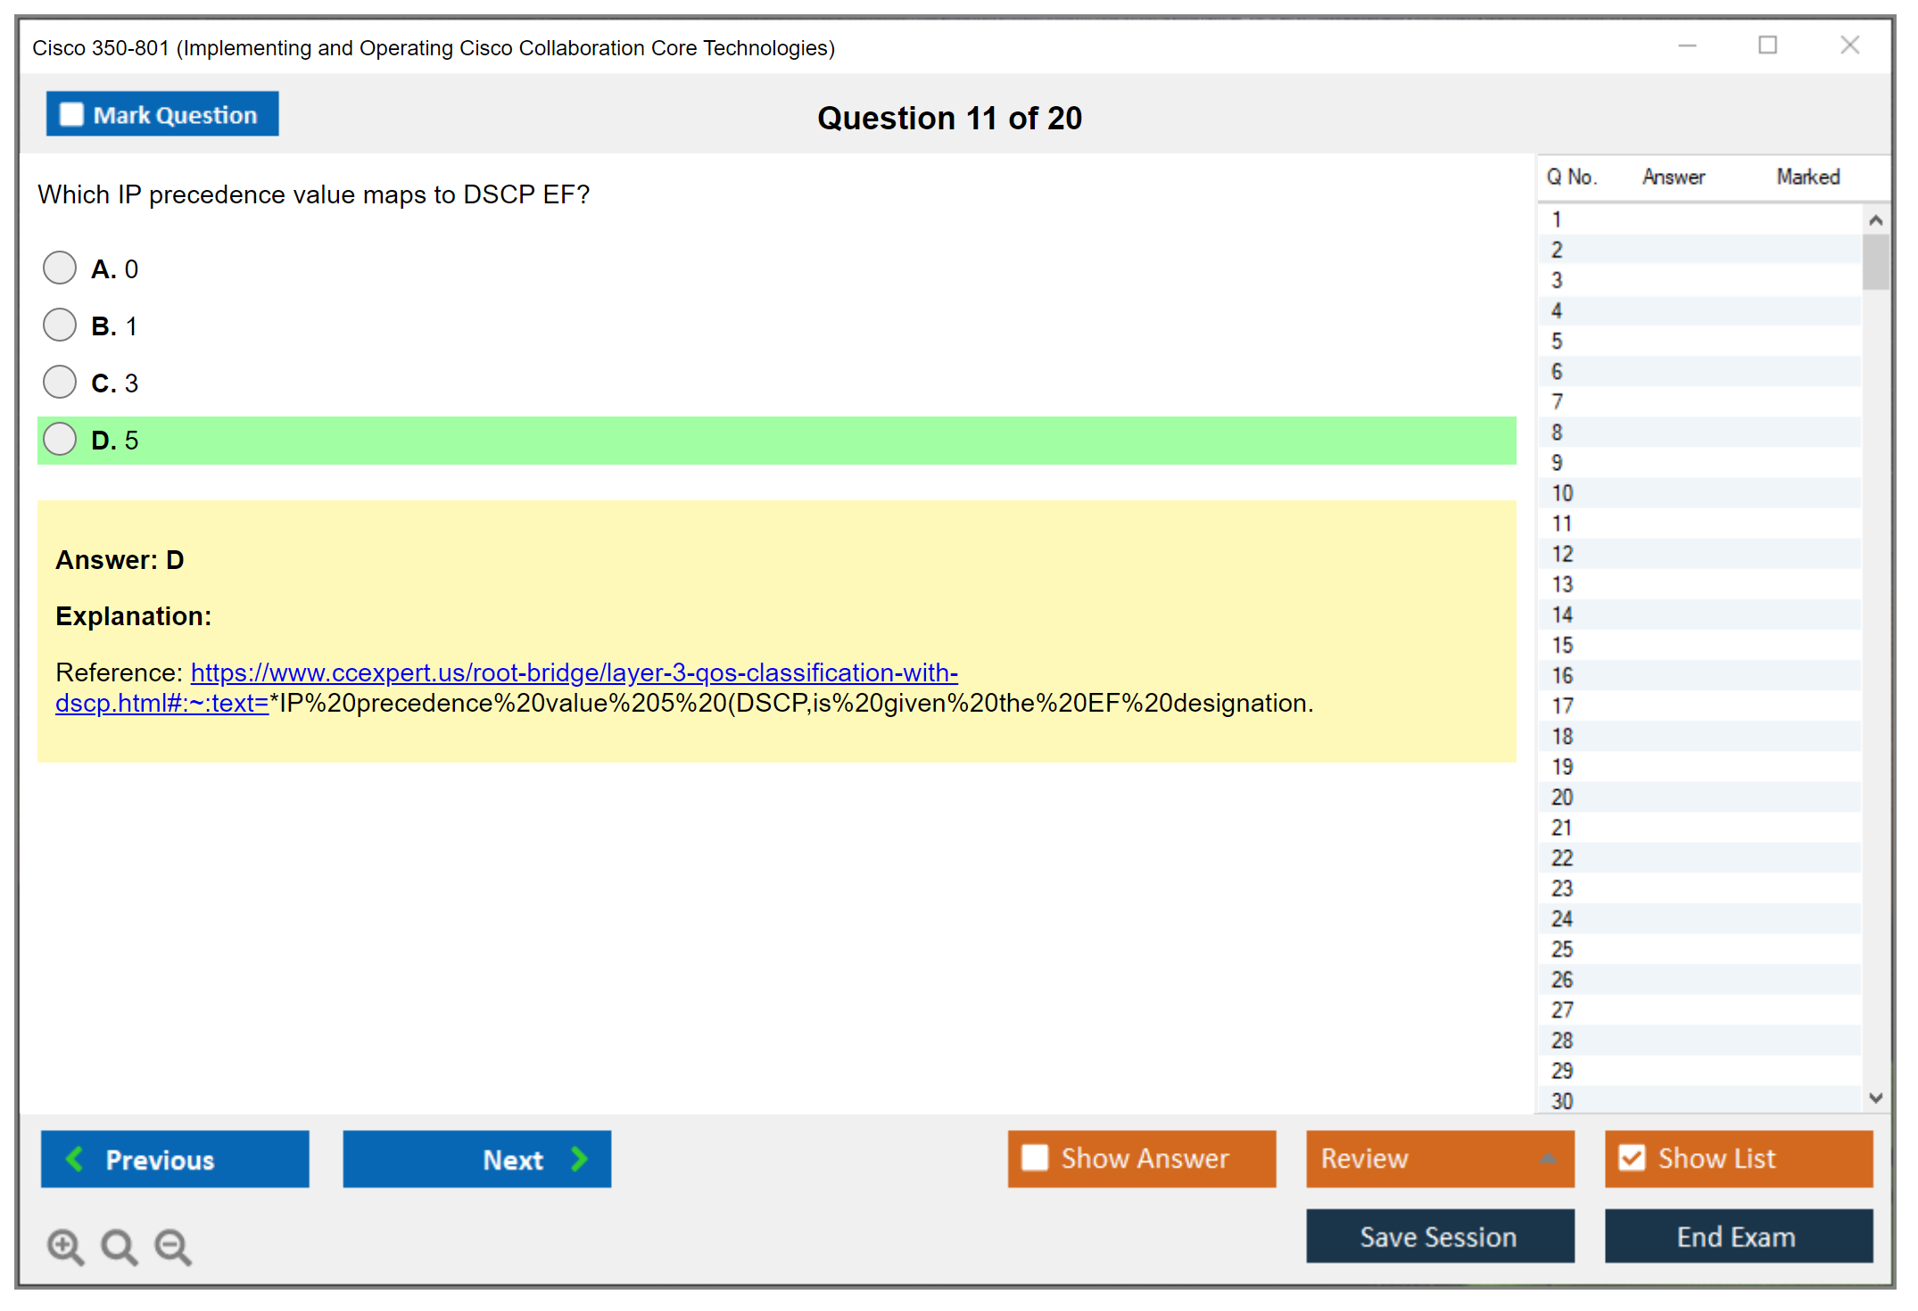
Task: Click the green left arrow on Previous
Action: coord(76,1158)
